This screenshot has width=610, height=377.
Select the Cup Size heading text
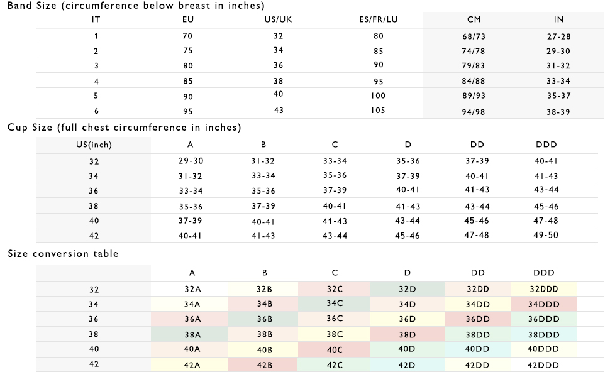coord(125,128)
